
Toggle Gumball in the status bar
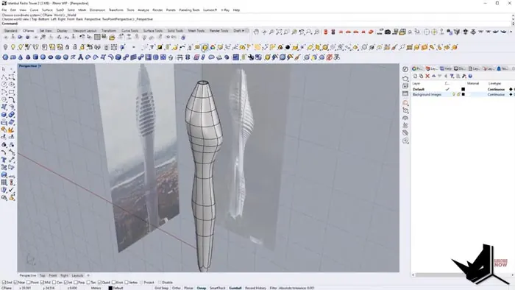coord(235,288)
